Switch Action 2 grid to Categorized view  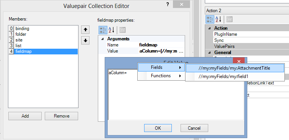coord(210,19)
